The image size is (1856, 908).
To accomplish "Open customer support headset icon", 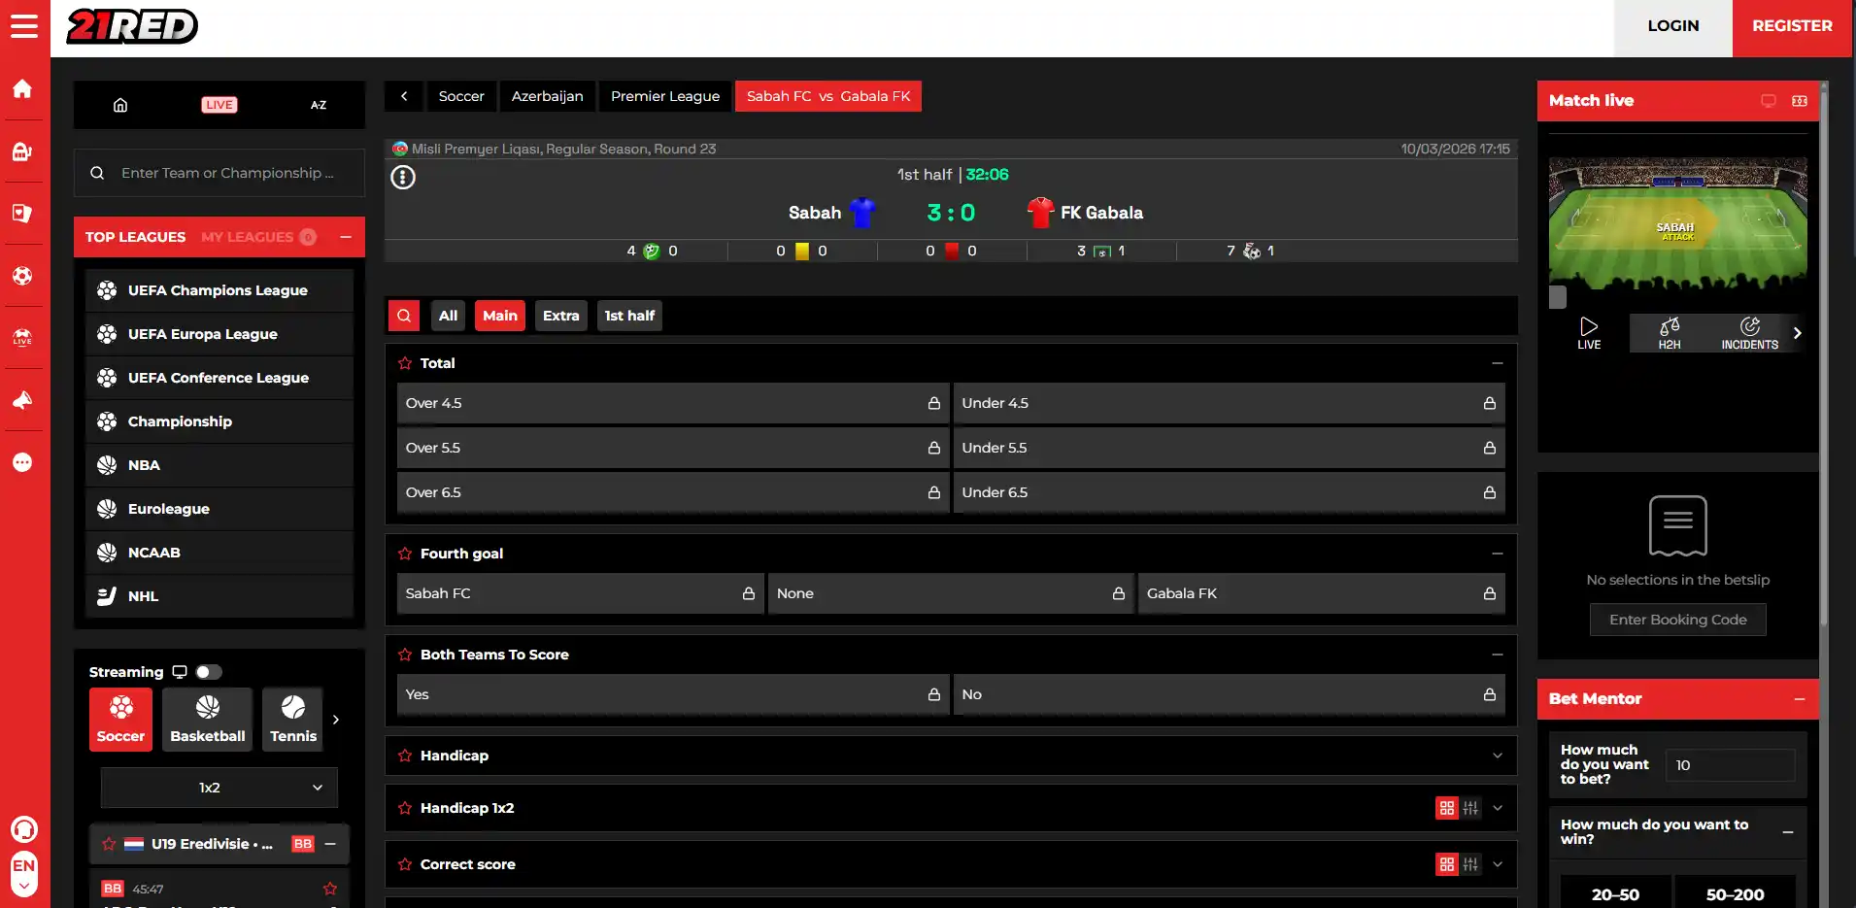I will click(24, 829).
